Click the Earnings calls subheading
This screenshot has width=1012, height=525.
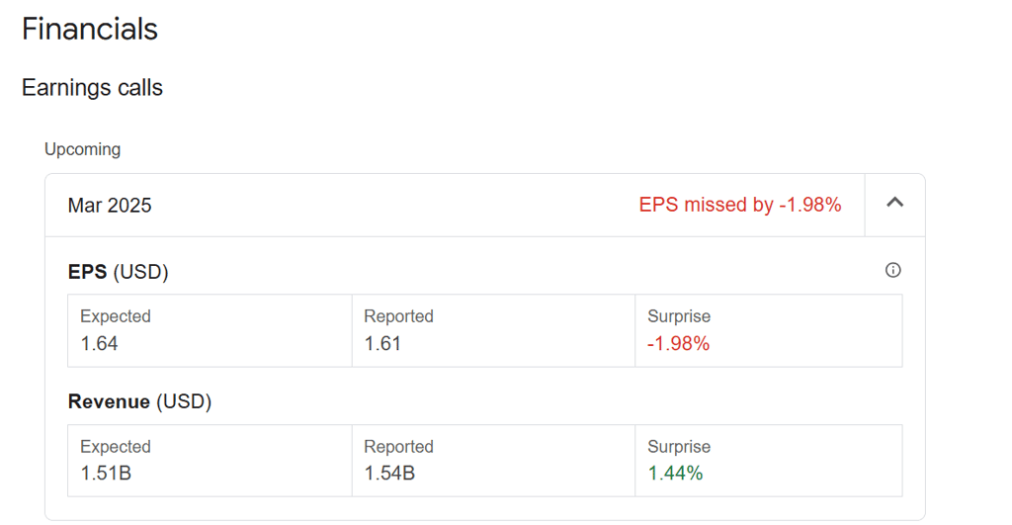coord(92,88)
